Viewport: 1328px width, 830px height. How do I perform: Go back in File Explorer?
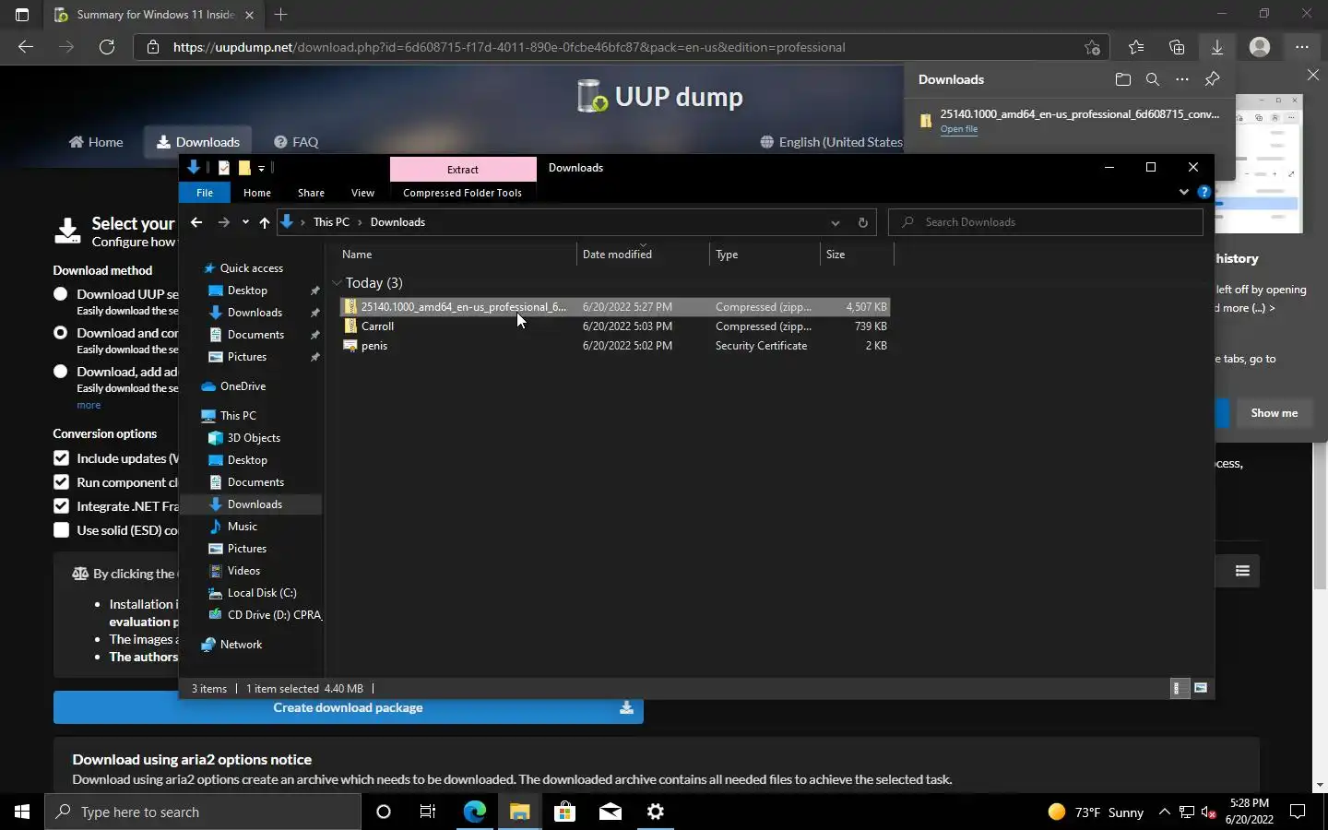196,222
